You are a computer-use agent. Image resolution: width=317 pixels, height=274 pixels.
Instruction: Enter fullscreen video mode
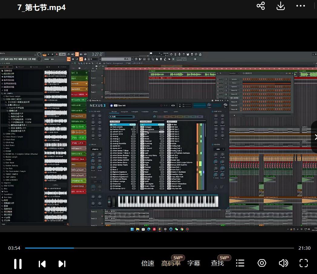click(x=304, y=263)
